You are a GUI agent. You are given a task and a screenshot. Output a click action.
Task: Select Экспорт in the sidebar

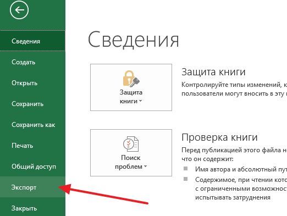click(32, 187)
